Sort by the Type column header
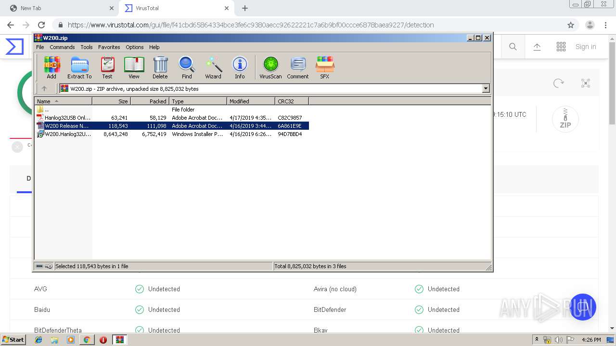 pyautogui.click(x=198, y=101)
